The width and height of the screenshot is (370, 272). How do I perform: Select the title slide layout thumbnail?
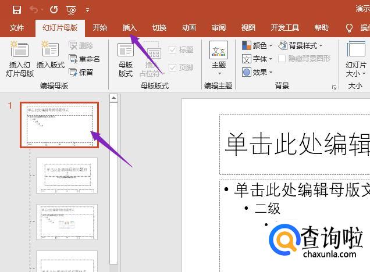click(x=67, y=176)
